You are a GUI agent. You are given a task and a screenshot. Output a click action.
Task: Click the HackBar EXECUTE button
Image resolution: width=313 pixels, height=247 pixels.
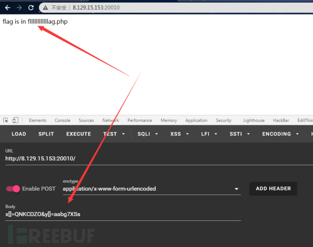tap(78, 134)
